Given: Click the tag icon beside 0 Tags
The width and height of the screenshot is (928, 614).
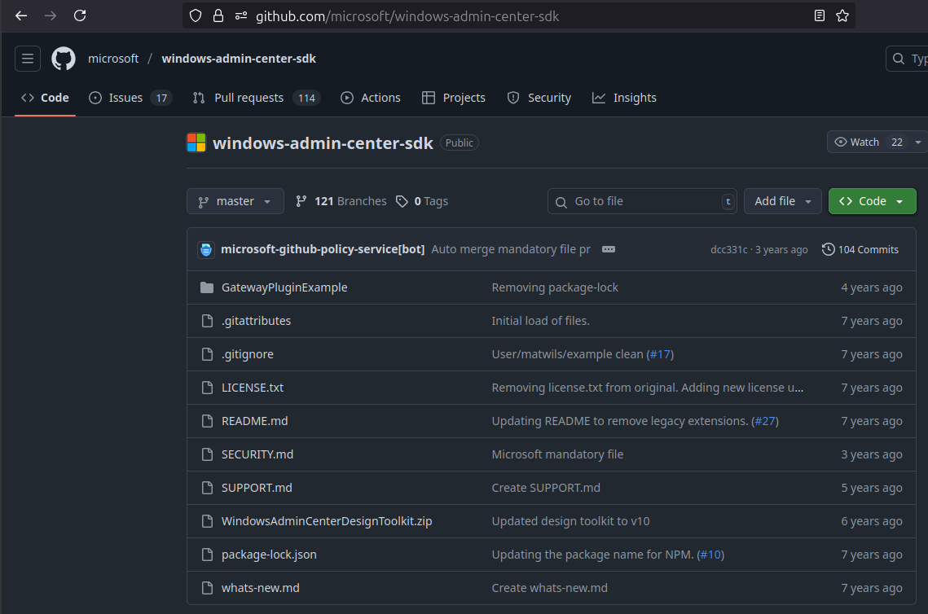Looking at the screenshot, I should tap(402, 202).
